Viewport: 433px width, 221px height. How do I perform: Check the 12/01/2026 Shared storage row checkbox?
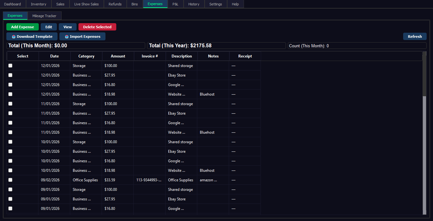point(10,65)
